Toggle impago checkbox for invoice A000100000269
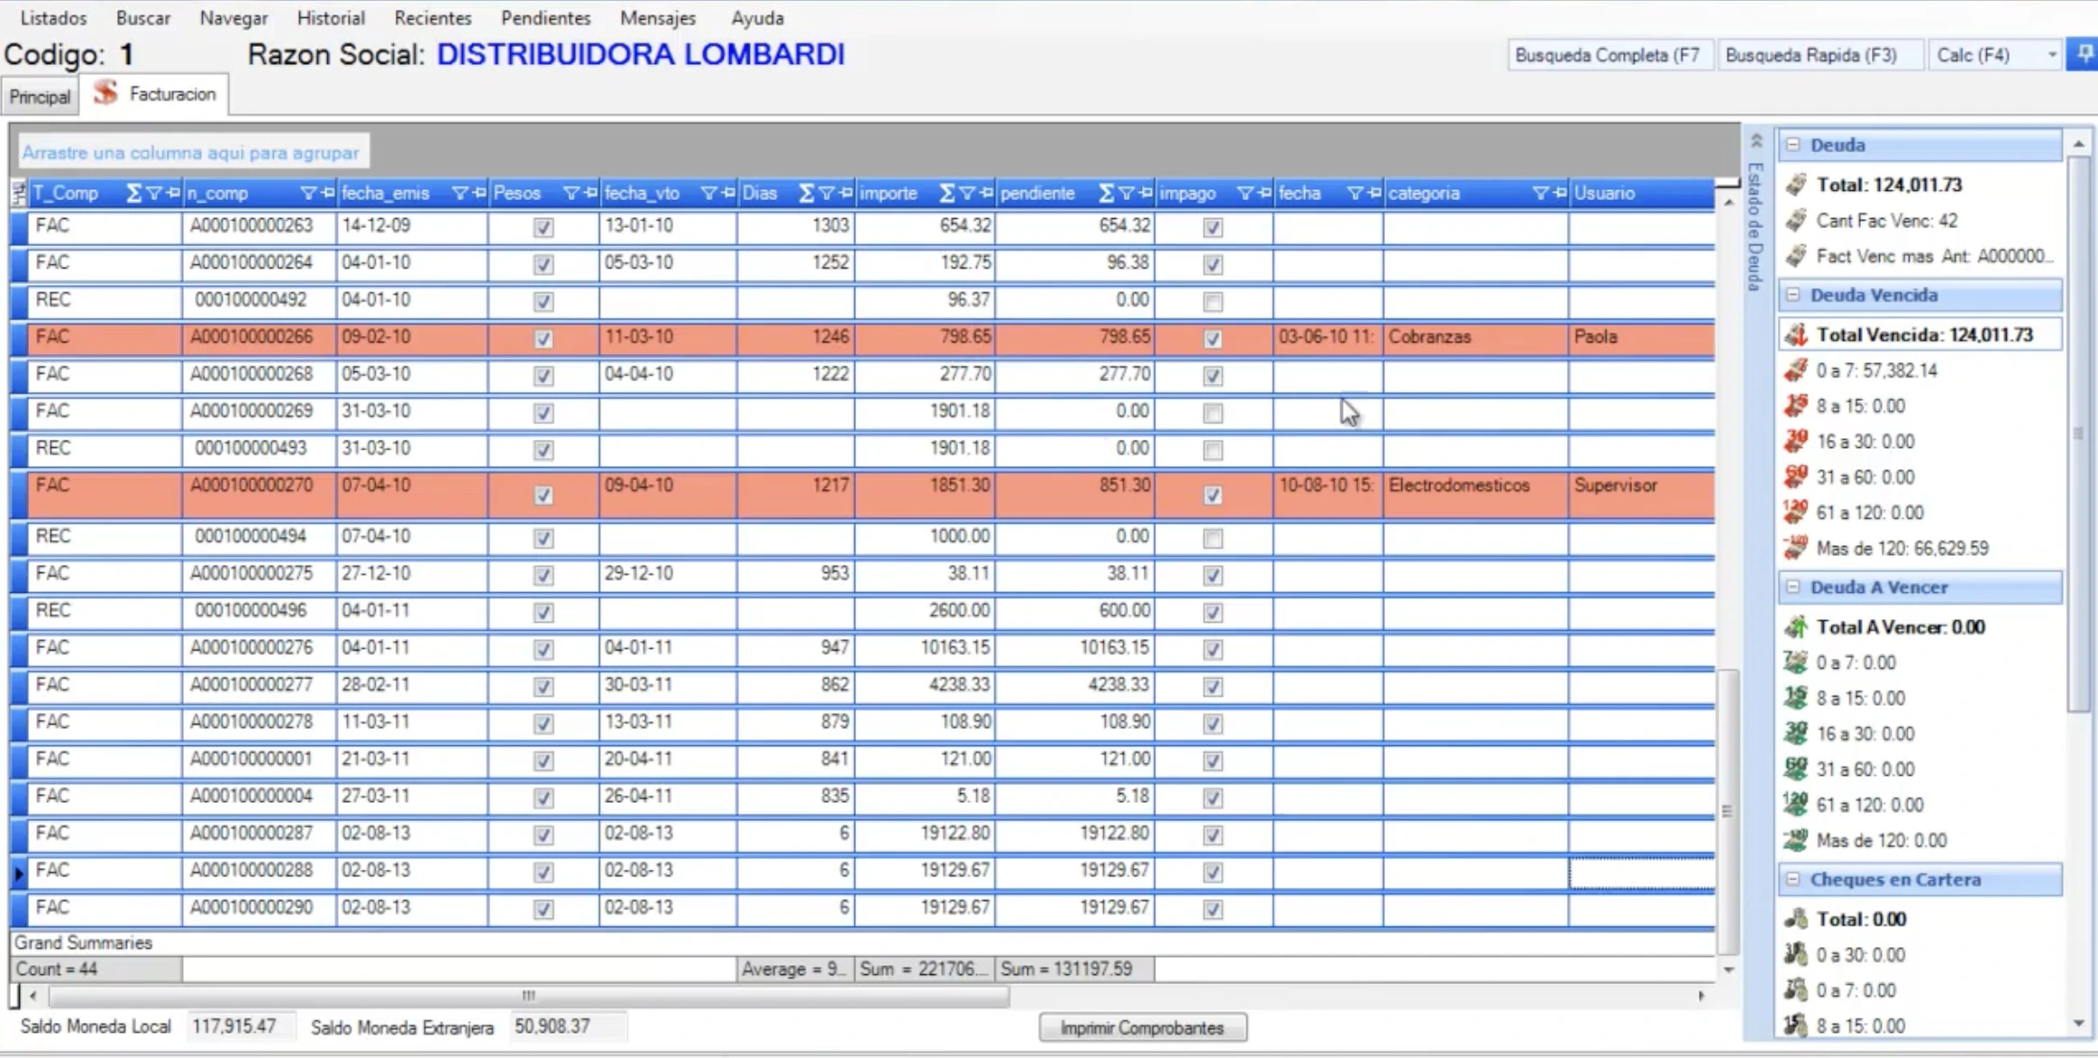The width and height of the screenshot is (2098, 1058). tap(1213, 413)
